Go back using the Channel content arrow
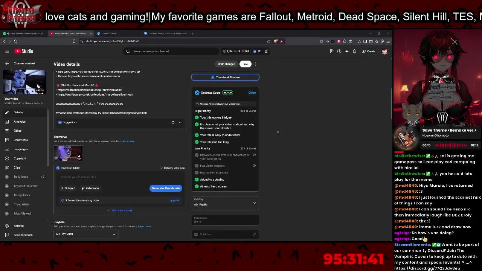This screenshot has height=271, width=482. [7, 63]
